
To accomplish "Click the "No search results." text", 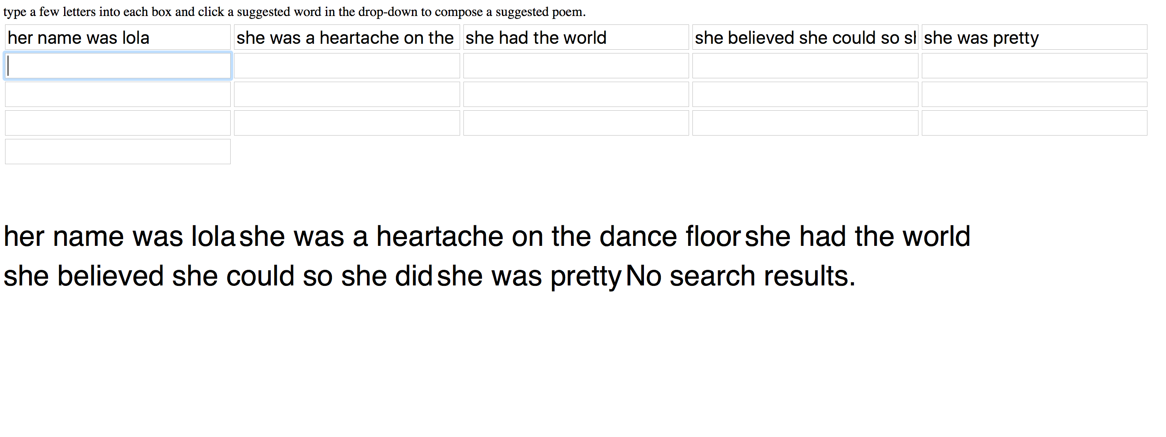I will (741, 276).
